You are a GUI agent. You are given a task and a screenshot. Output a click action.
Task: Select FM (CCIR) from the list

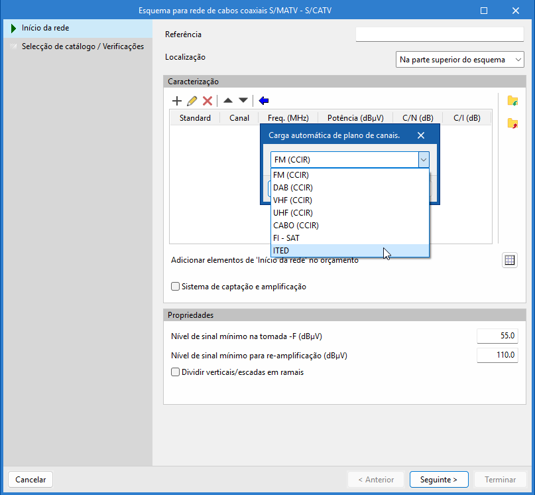[350, 175]
